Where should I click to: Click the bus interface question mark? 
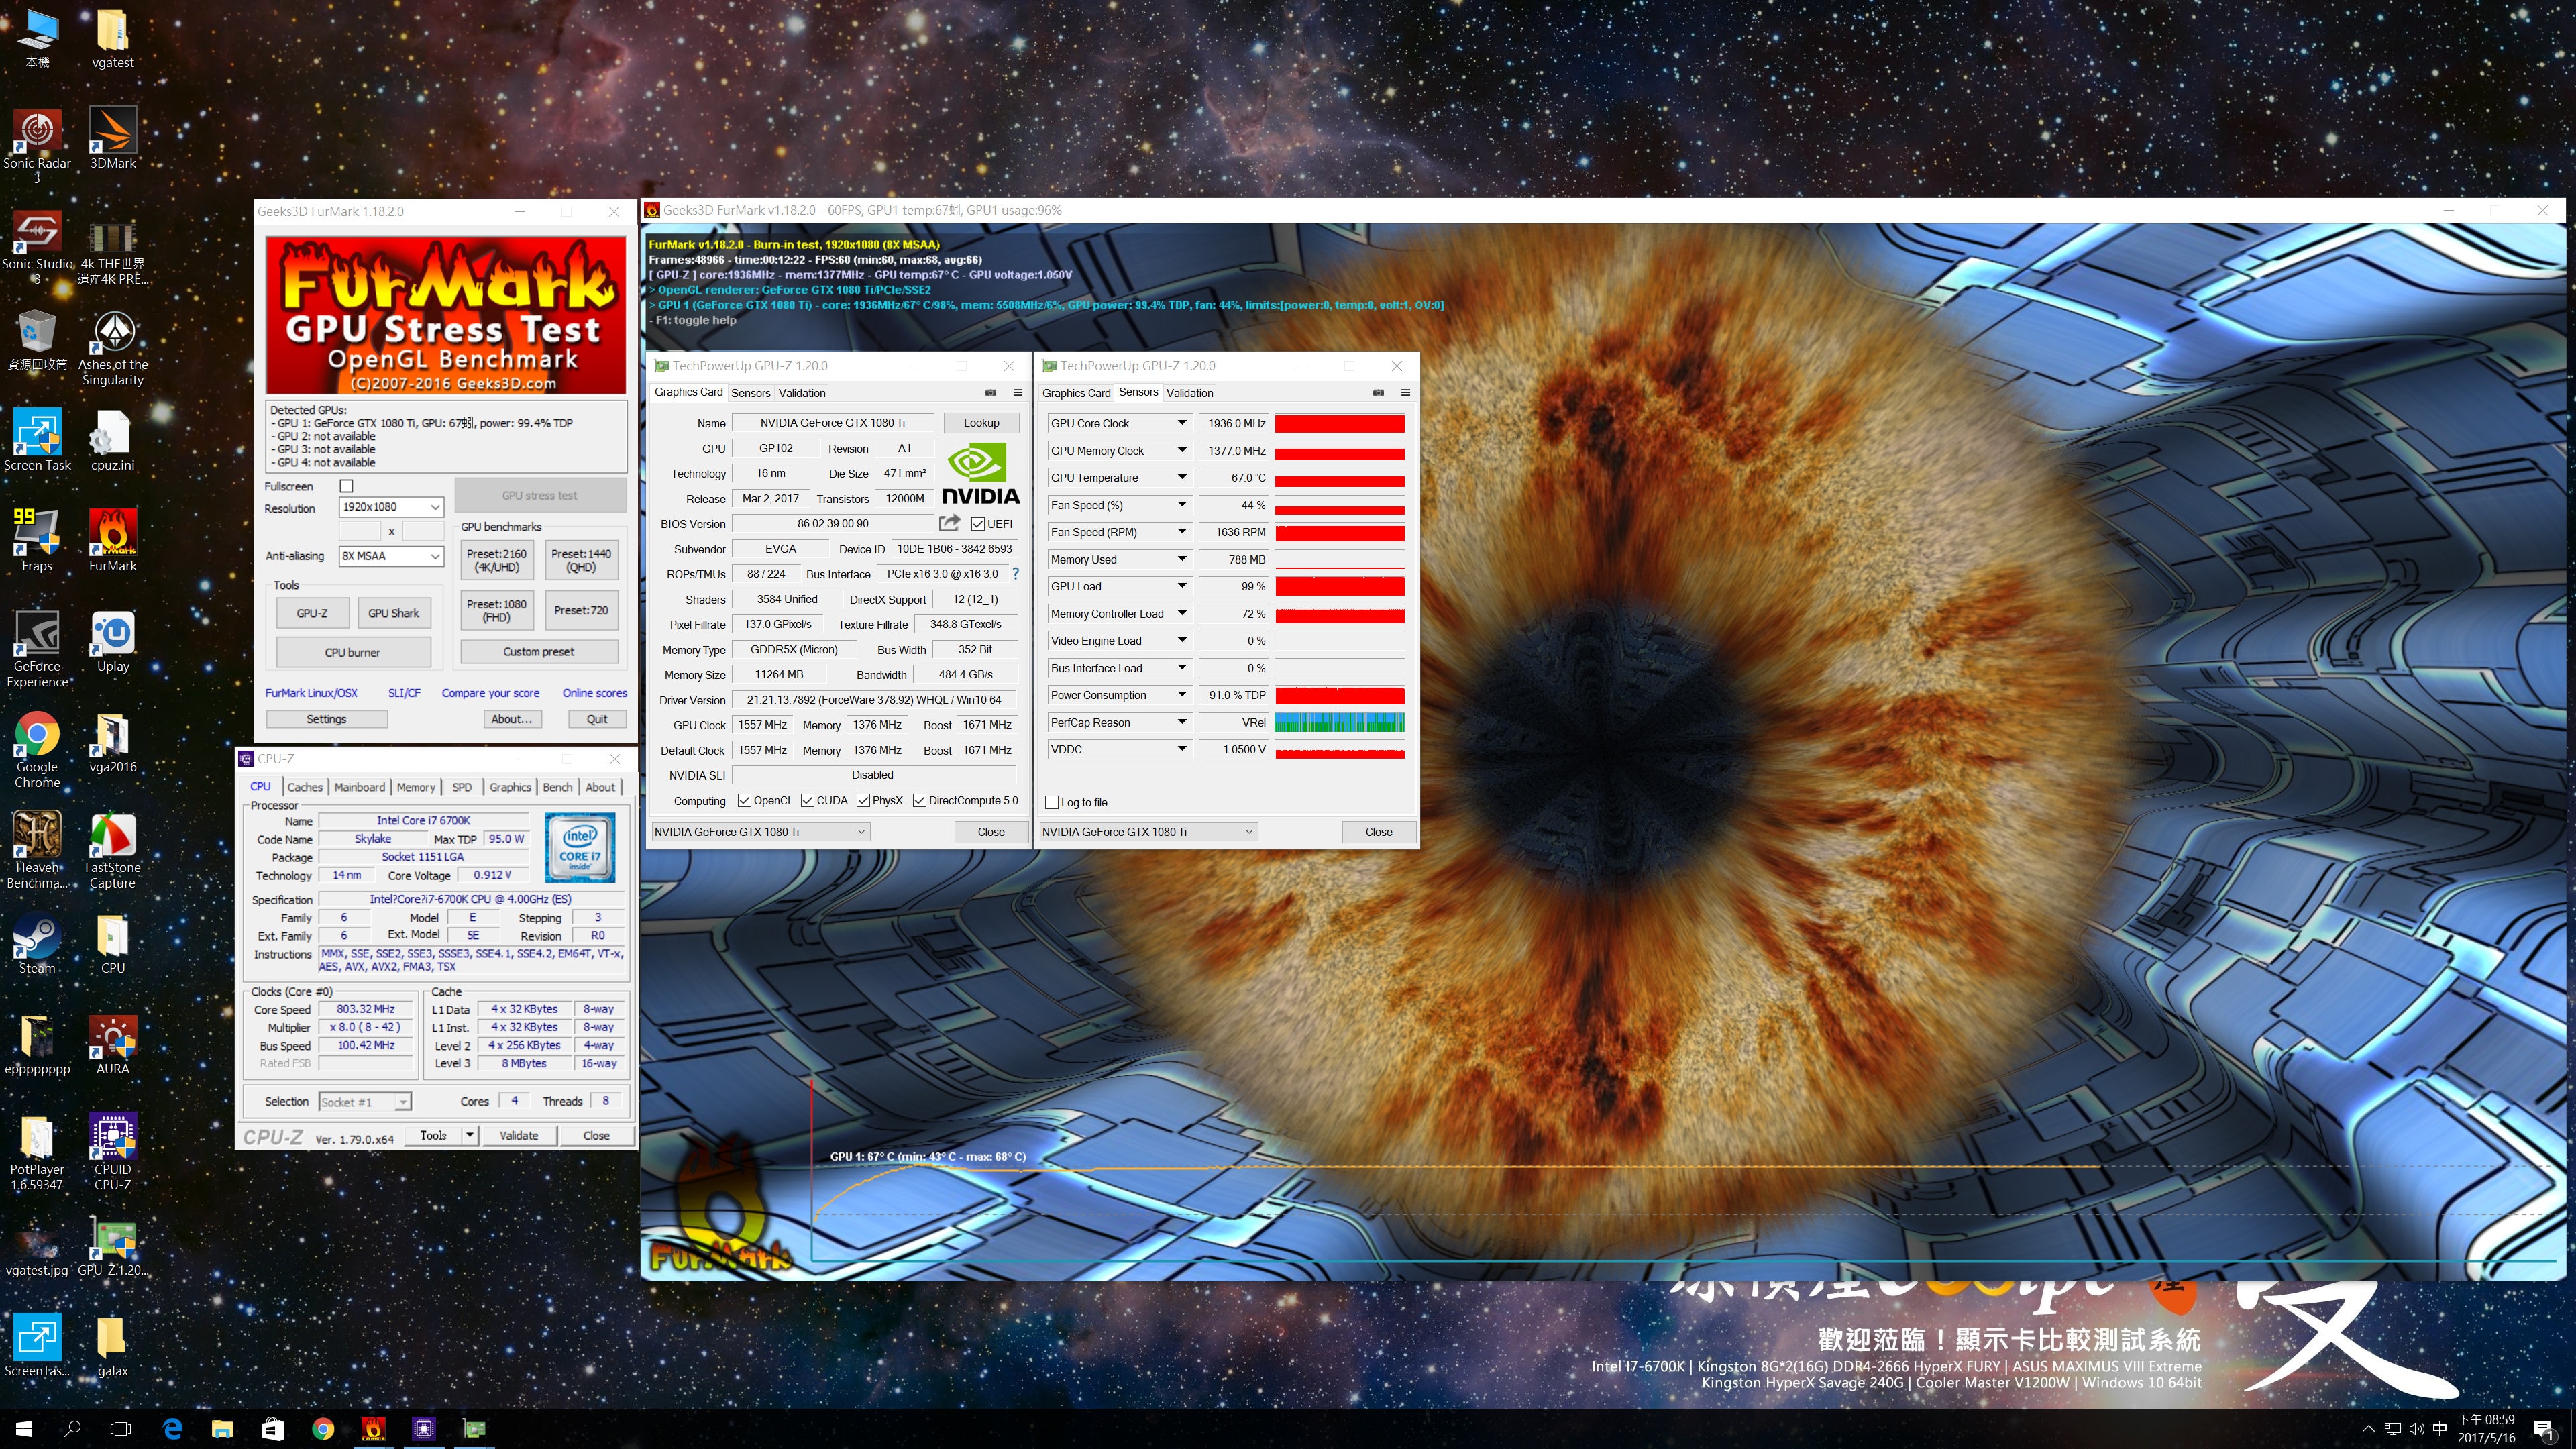coord(1015,574)
